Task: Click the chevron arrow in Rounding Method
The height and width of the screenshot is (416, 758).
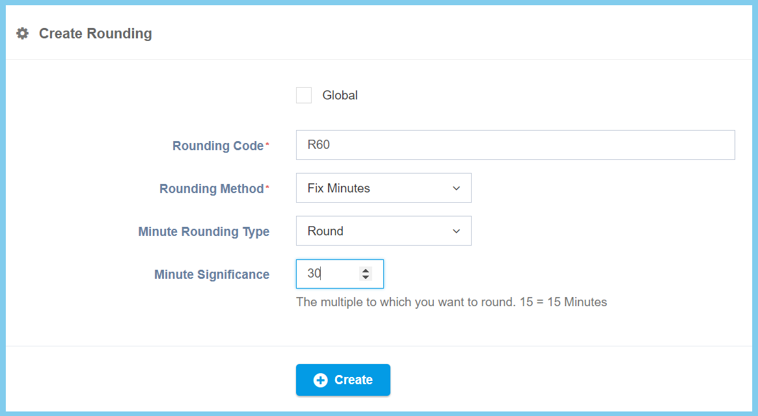Action: (x=456, y=188)
